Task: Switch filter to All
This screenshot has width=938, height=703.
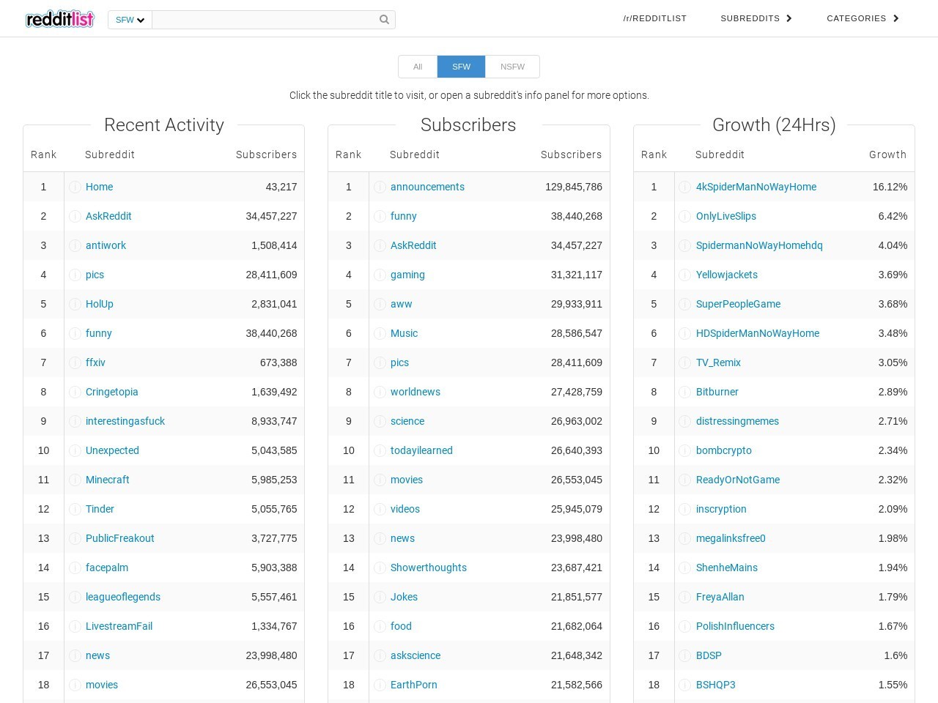Action: 418,67
